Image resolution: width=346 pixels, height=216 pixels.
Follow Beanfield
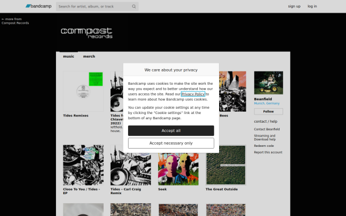point(269,112)
